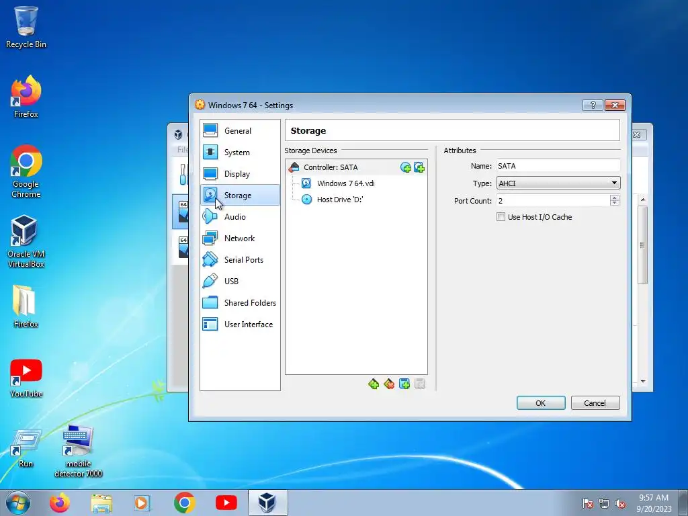Click the remove selected controller icon
The width and height of the screenshot is (688, 516).
(389, 384)
